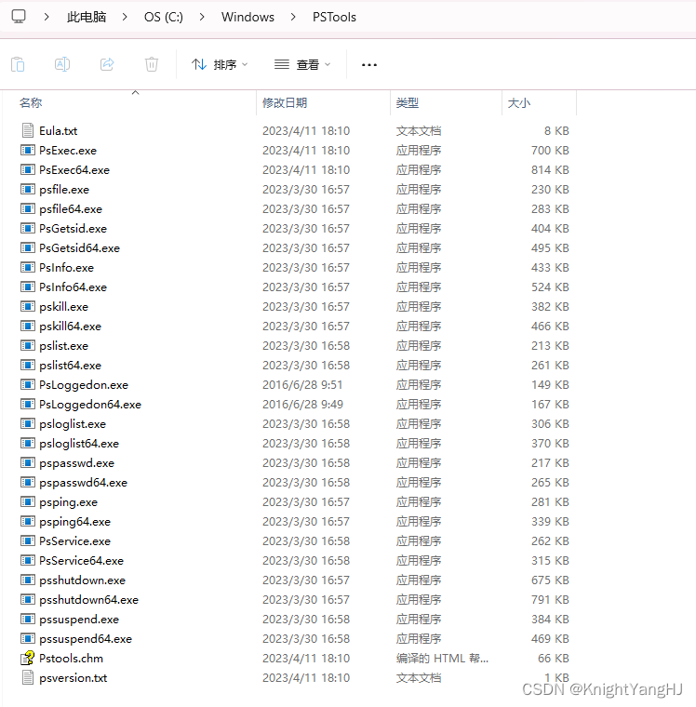Viewport: 696px width, 707px height.
Task: Open the 排序 sort dropdown
Action: tap(220, 64)
